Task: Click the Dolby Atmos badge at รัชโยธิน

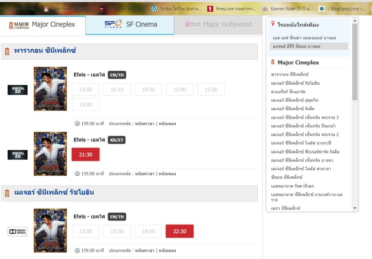Action: pyautogui.click(x=18, y=231)
